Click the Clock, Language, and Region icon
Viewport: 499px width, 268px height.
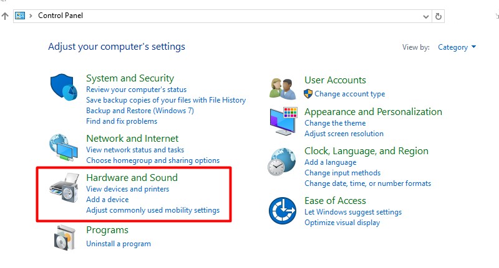coord(283,161)
